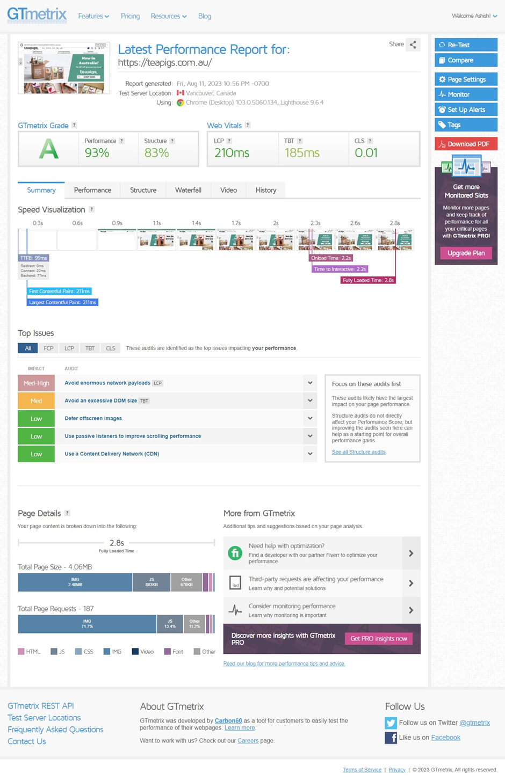Open the Waterfall tab
Image resolution: width=505 pixels, height=780 pixels.
(x=188, y=190)
